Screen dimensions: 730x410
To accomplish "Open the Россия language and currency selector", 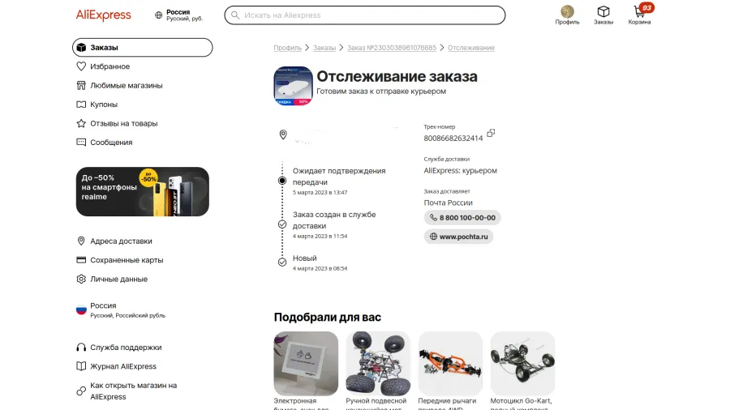I will point(179,15).
